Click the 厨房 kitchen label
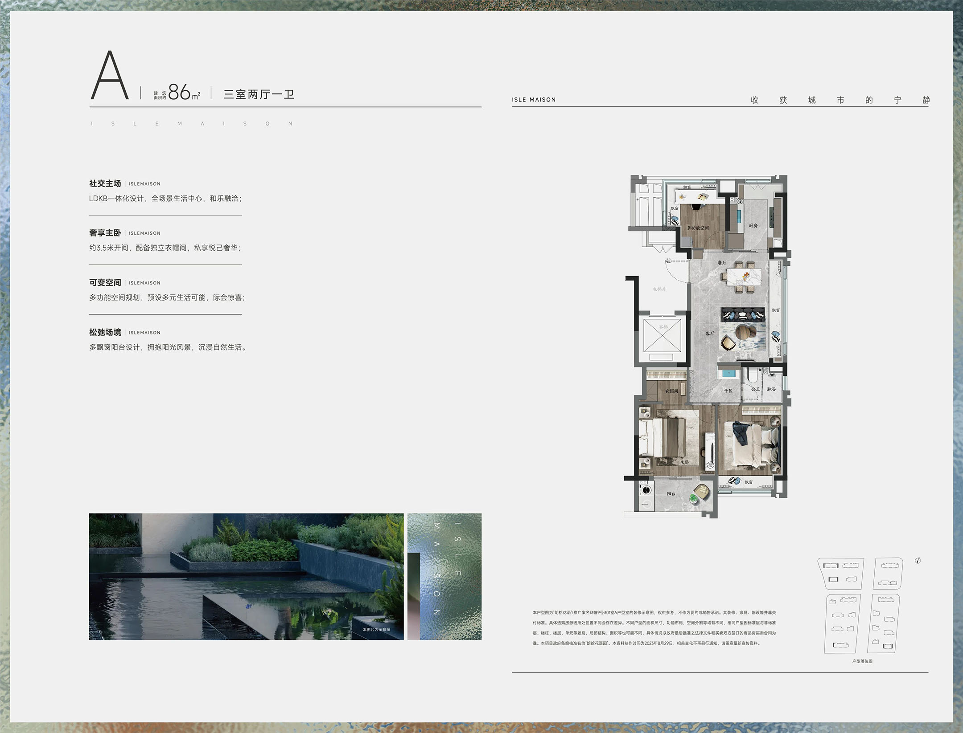 click(x=753, y=226)
